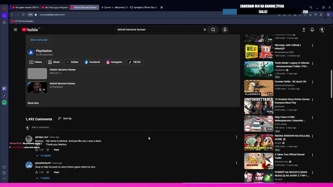Open the Detroit Become Human playlist thumbnail
Image resolution: width=333 pixels, height=187 pixels.
click(37, 88)
